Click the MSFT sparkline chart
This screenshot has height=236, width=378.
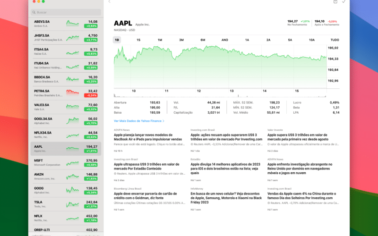click(x=72, y=163)
